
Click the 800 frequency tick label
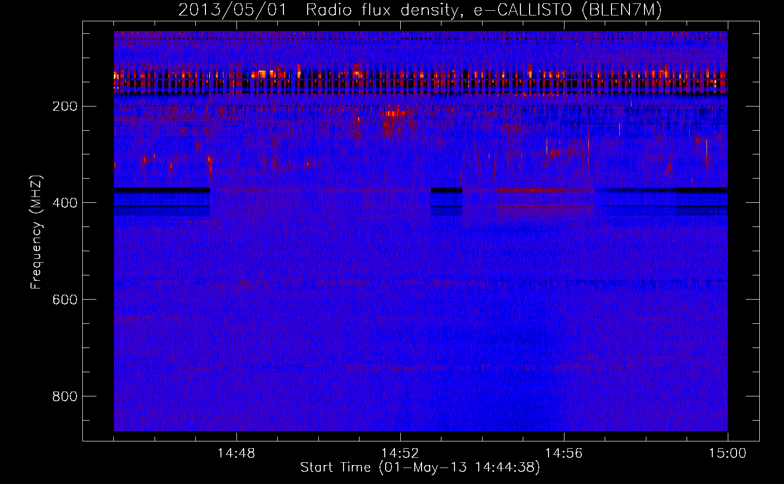click(64, 396)
